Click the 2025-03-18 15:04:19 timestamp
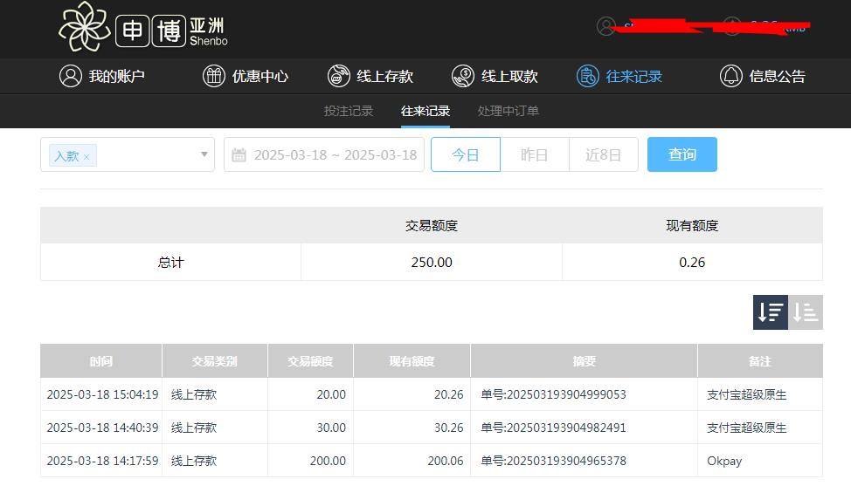 point(102,394)
